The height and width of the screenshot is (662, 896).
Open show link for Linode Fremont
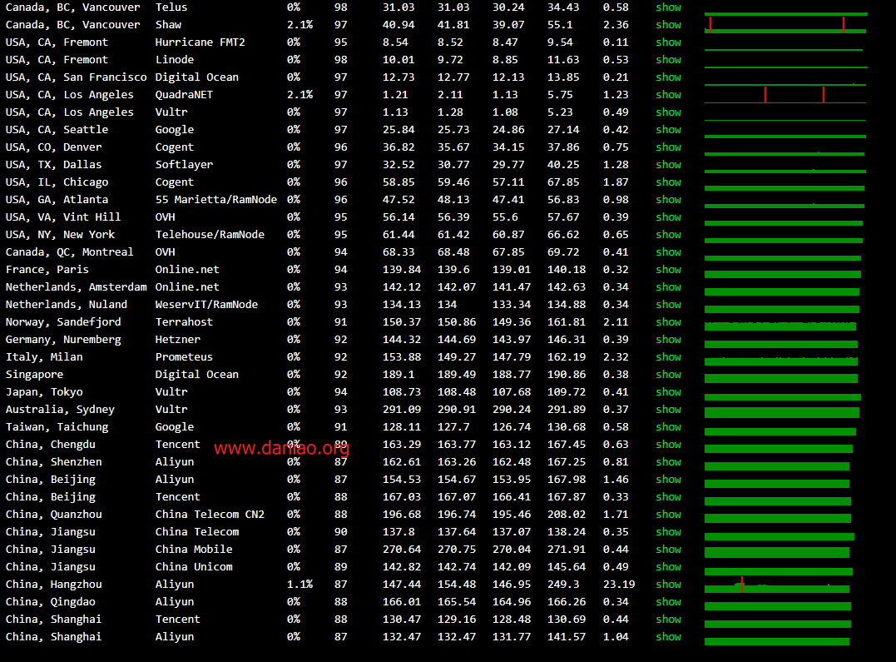pos(668,59)
